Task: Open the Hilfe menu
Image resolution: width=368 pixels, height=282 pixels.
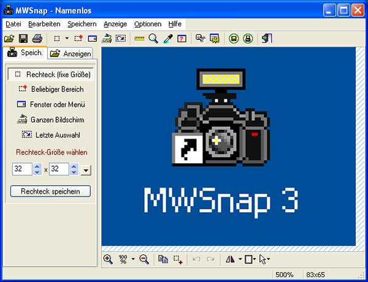Action: click(175, 24)
